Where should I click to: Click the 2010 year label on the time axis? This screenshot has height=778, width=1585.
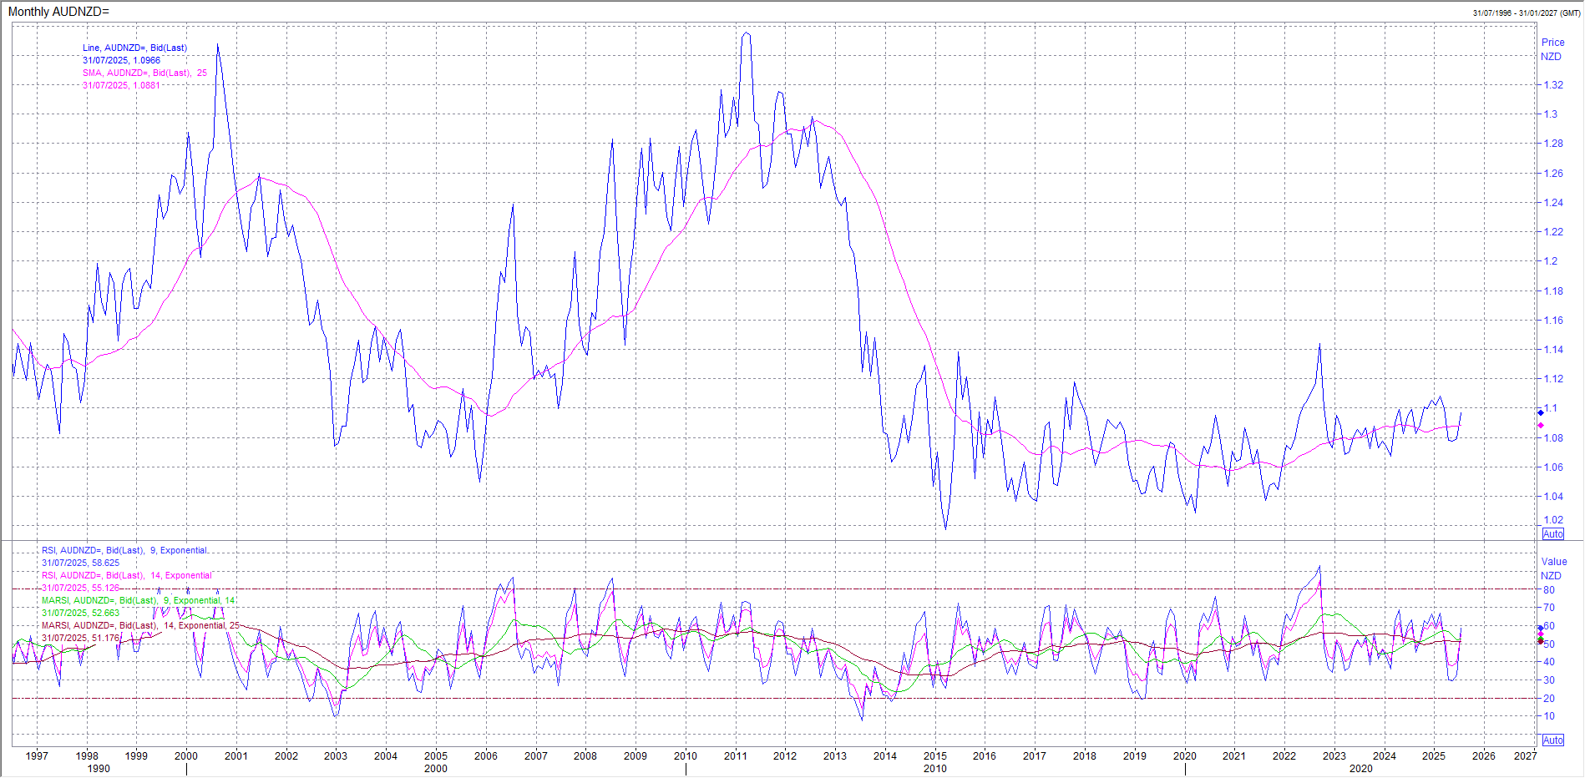[x=686, y=756]
